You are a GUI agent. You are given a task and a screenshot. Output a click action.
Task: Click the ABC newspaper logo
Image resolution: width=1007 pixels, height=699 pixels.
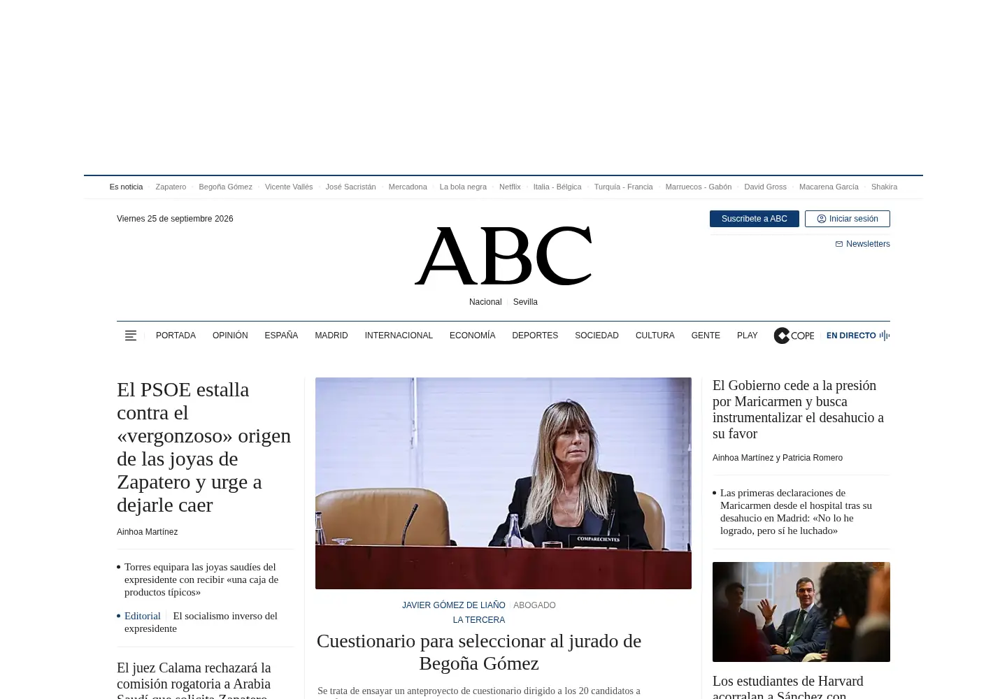tap(503, 256)
